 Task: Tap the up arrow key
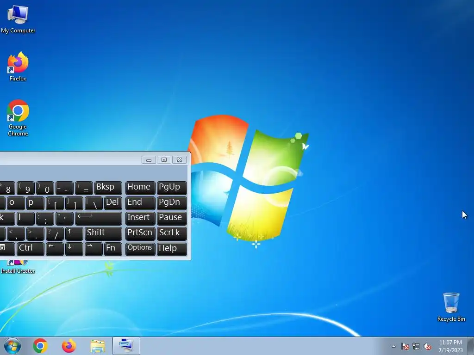coord(74,233)
